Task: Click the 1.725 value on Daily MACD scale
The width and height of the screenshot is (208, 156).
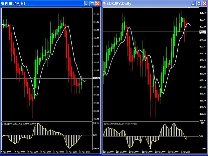Action: click(x=202, y=123)
